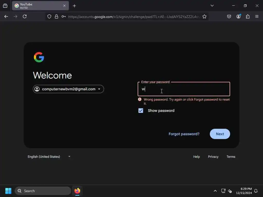The width and height of the screenshot is (263, 197).
Task: Uncheck the Show password checkbox
Action: (x=141, y=111)
